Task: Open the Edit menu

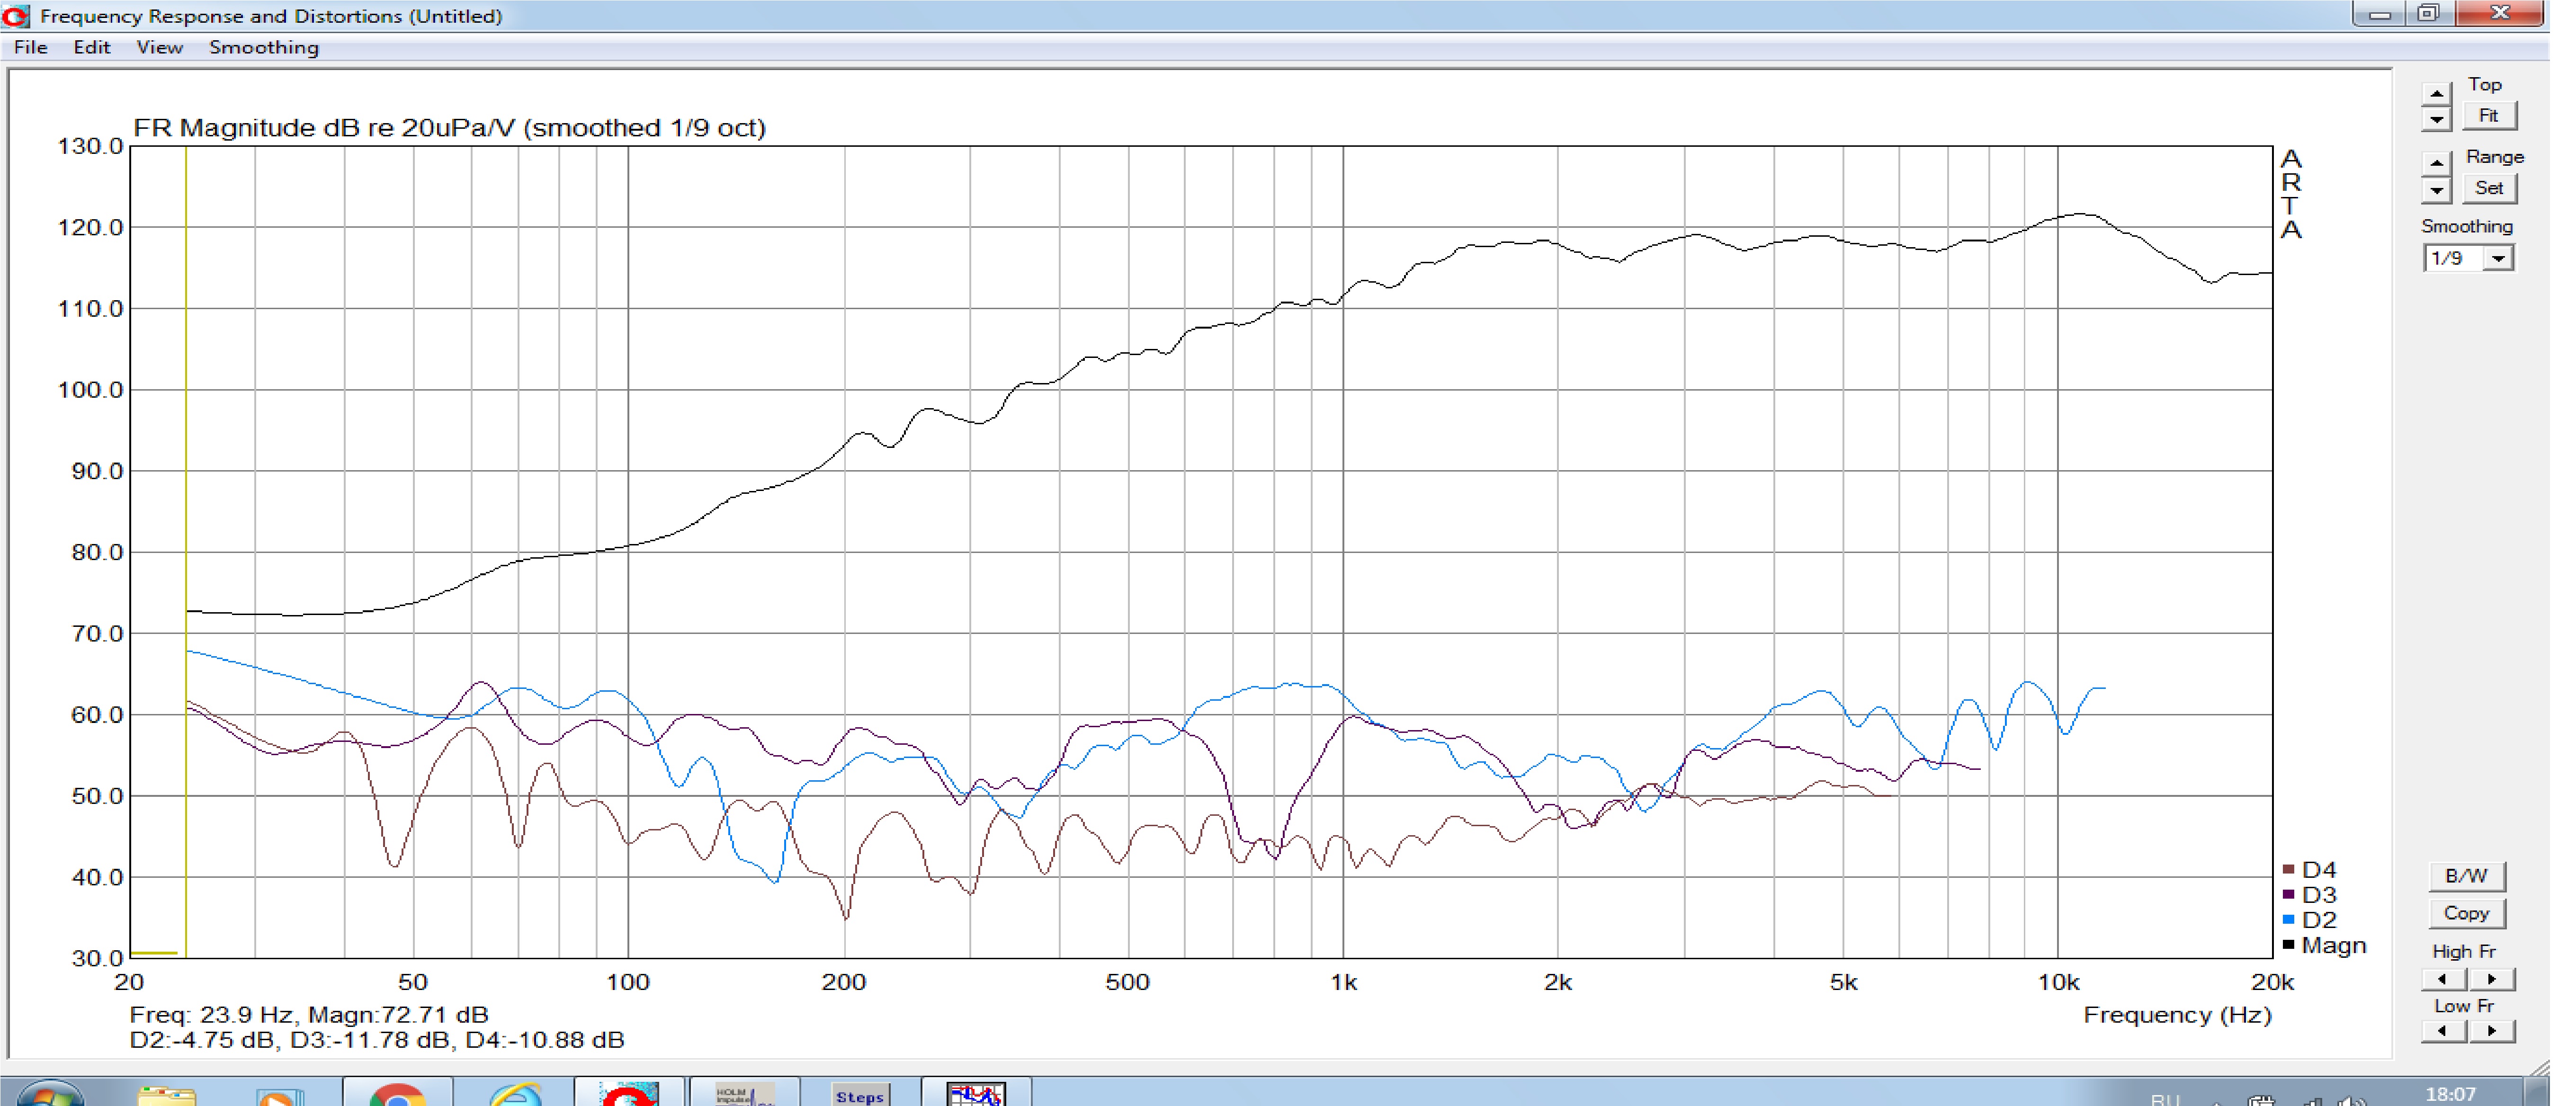Action: pyautogui.click(x=91, y=47)
